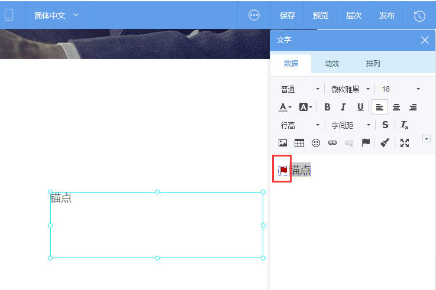Viewport: 436px width, 290px height.
Task: Clear formatting with the Tx icon
Action: [404, 125]
